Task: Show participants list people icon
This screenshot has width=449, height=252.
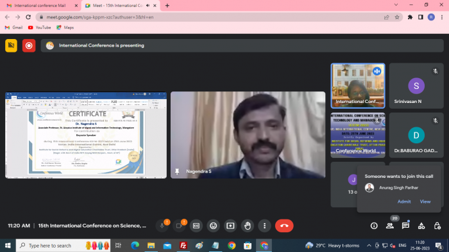Action: point(390,226)
